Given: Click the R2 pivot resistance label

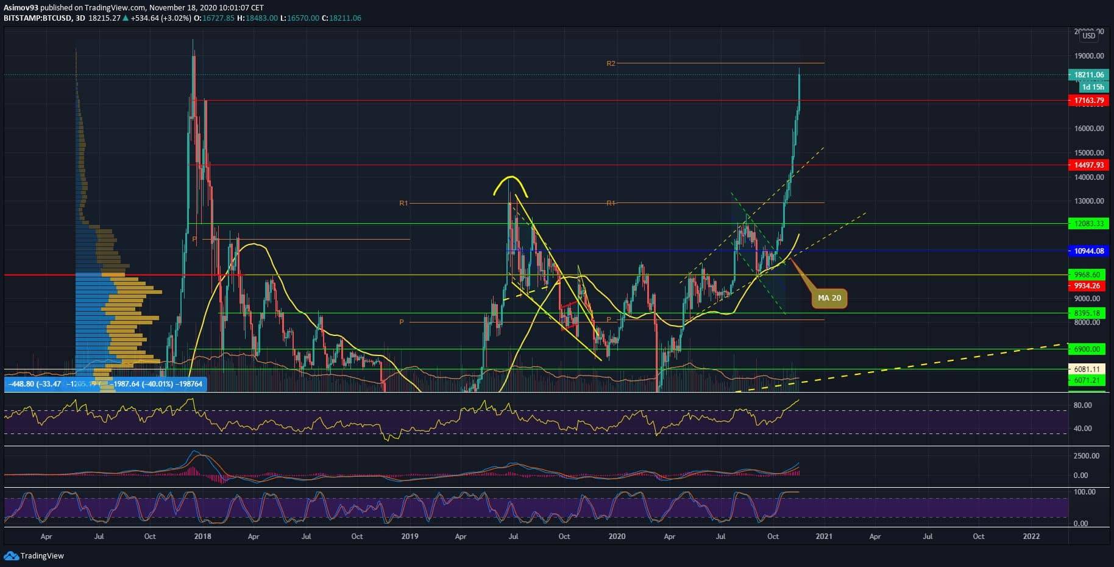Looking at the screenshot, I should point(611,63).
